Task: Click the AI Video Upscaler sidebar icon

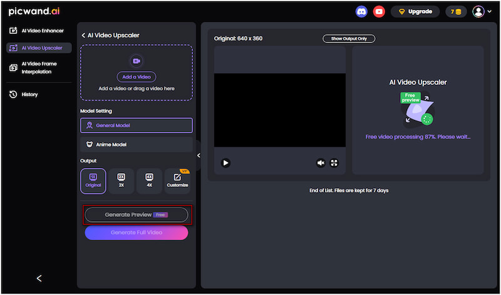Action: point(13,48)
